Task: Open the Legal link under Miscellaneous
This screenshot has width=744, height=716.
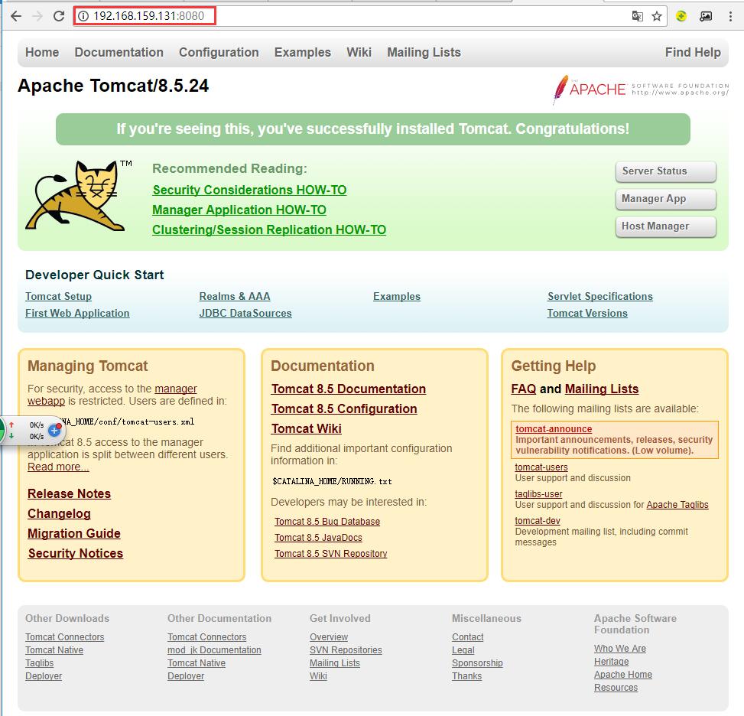Action: click(463, 650)
